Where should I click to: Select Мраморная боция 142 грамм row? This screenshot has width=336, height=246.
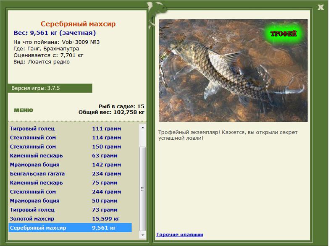coord(70,165)
